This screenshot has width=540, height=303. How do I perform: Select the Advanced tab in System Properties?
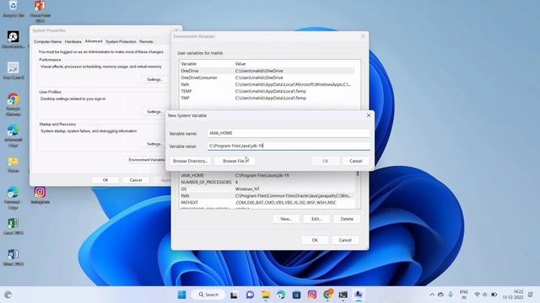[x=94, y=41]
